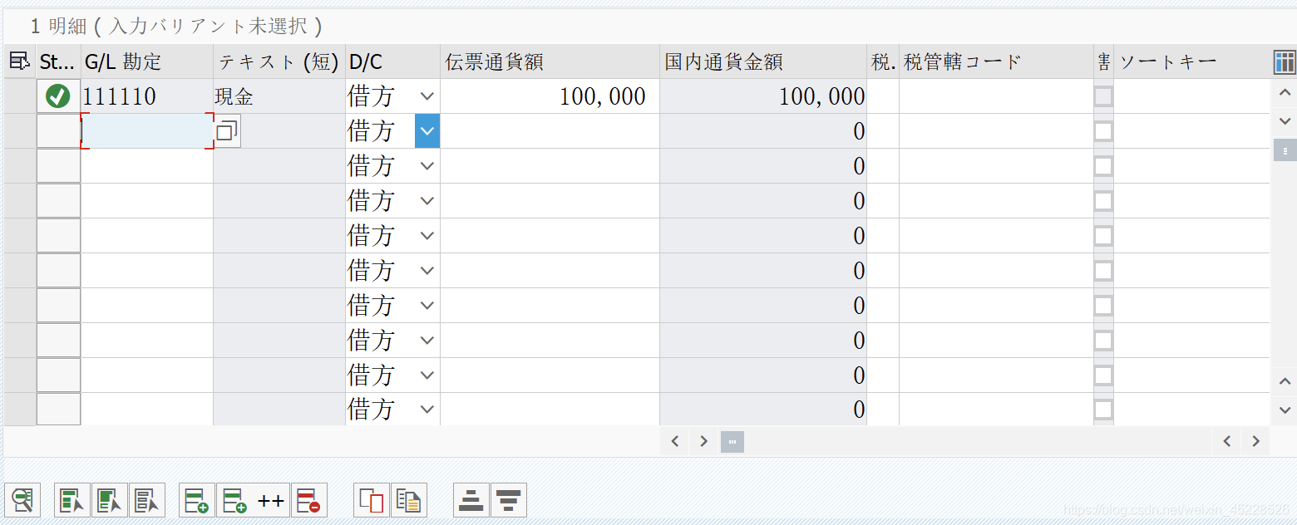
Task: Click the select all rows toolbar icon
Action: [x=72, y=500]
